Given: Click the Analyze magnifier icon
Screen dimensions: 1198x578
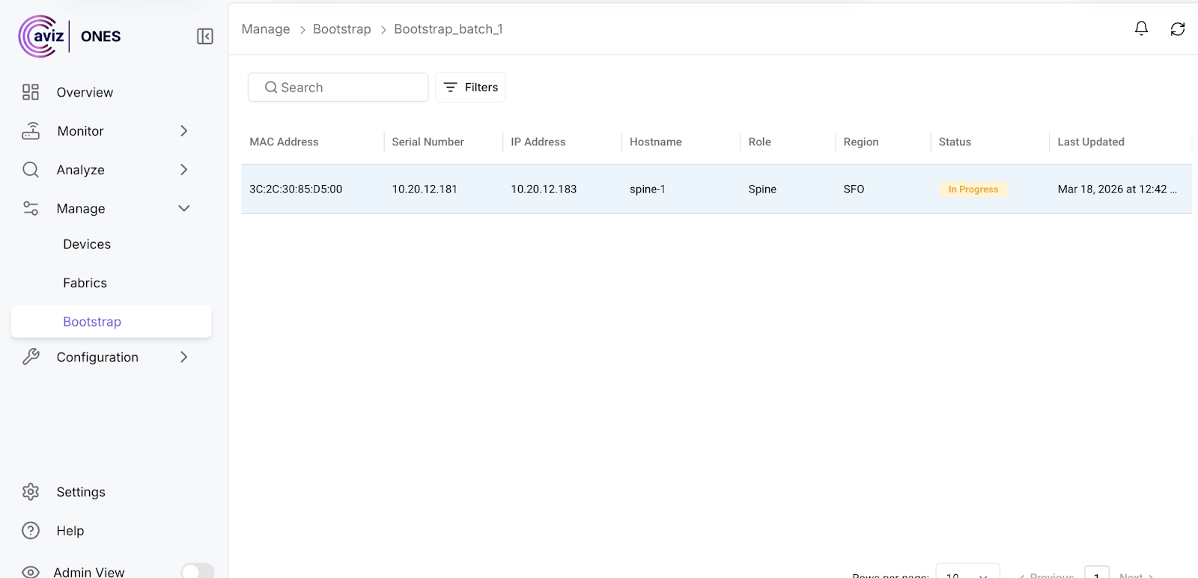Looking at the screenshot, I should [31, 170].
